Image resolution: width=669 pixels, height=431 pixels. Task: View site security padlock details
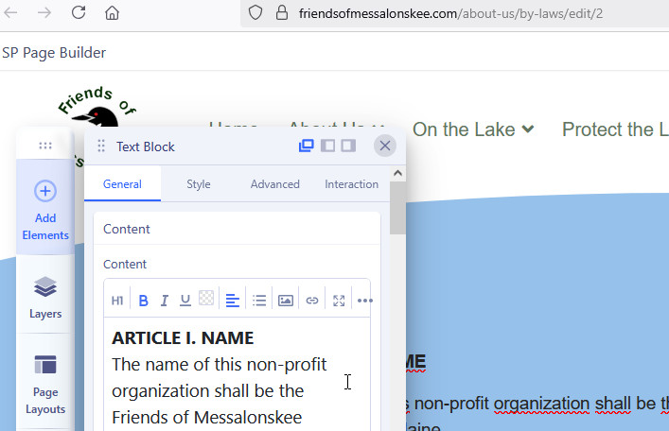tap(282, 13)
